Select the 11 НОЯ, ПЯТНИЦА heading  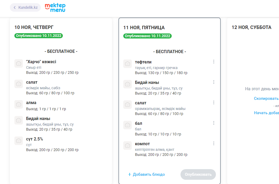144,28
